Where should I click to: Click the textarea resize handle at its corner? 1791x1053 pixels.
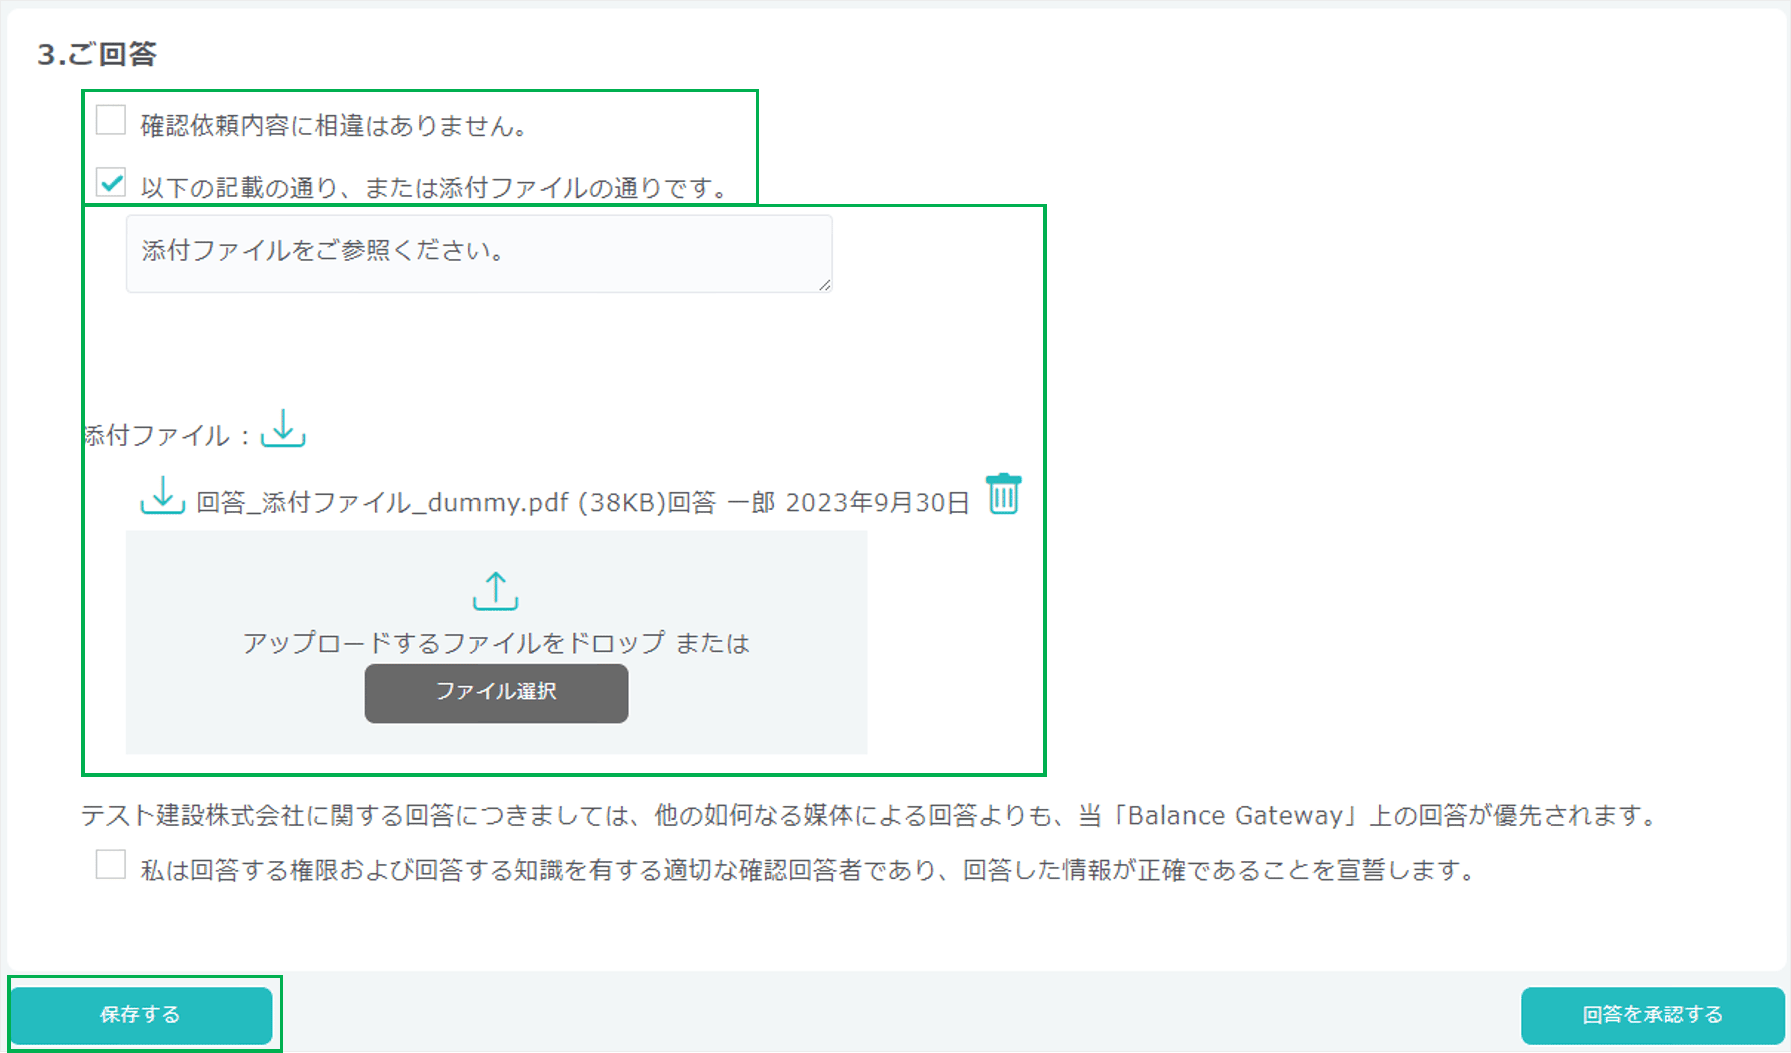point(825,287)
